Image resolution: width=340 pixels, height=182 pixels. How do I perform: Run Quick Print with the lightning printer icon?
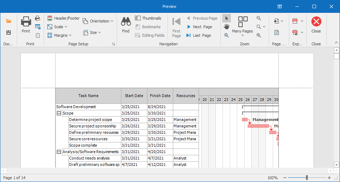pos(38,18)
